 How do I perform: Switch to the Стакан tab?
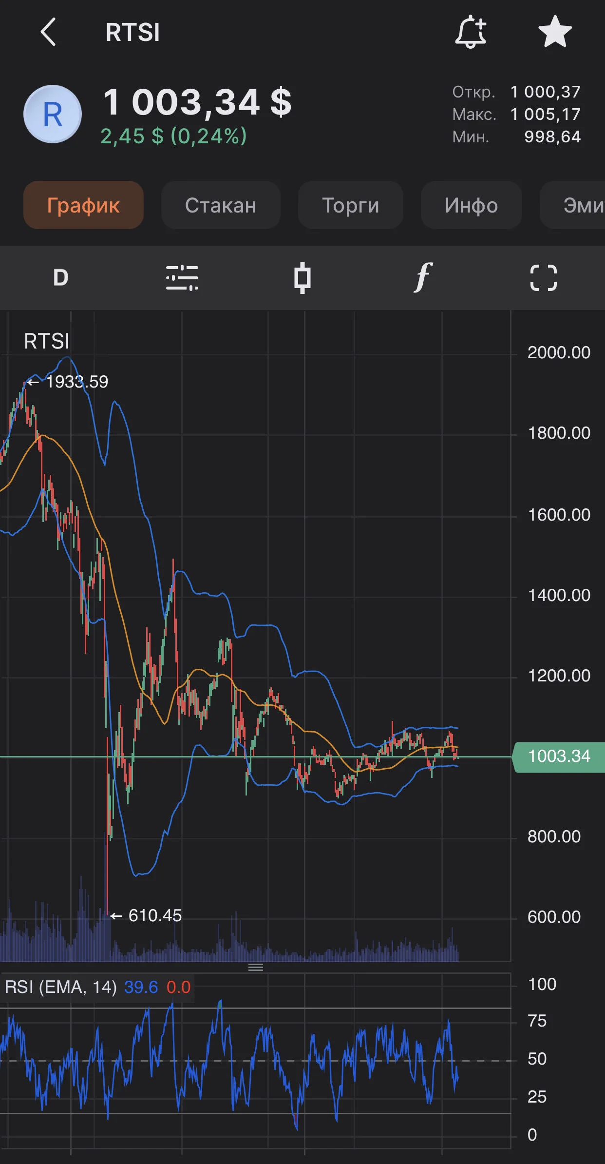pyautogui.click(x=221, y=205)
